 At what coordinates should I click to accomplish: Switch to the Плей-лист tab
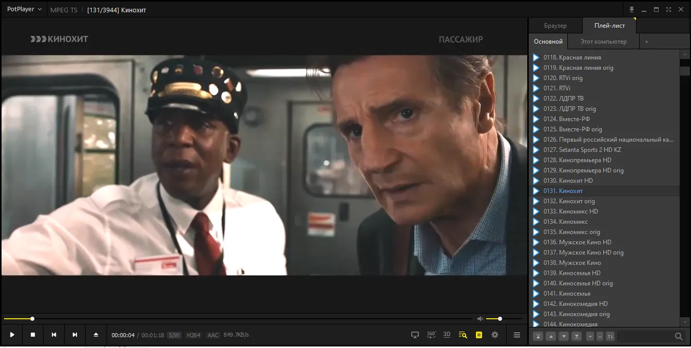click(609, 26)
